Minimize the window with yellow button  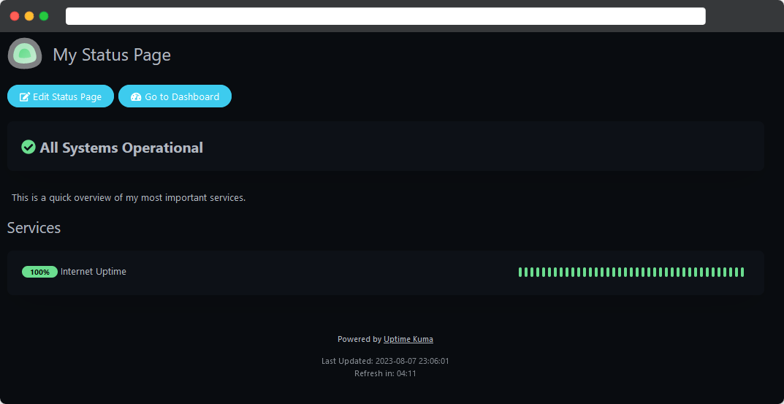(x=29, y=16)
